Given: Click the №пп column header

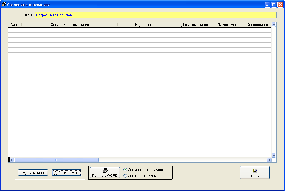Looking at the screenshot, I should tap(15, 25).
